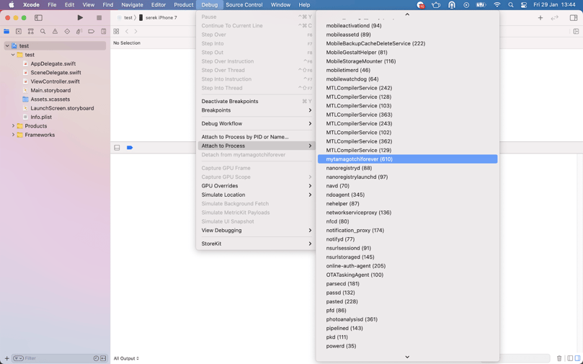Screen dimensions: 583x364
Task: Go forward with editor forward arrow
Action: tap(135, 32)
